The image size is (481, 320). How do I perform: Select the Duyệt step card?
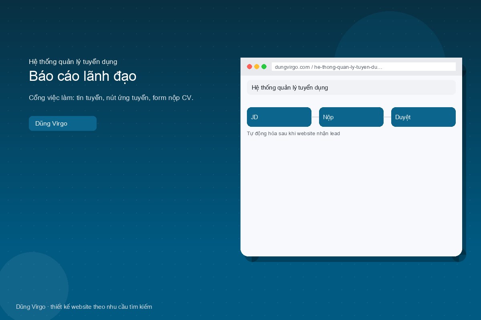pyautogui.click(x=423, y=117)
